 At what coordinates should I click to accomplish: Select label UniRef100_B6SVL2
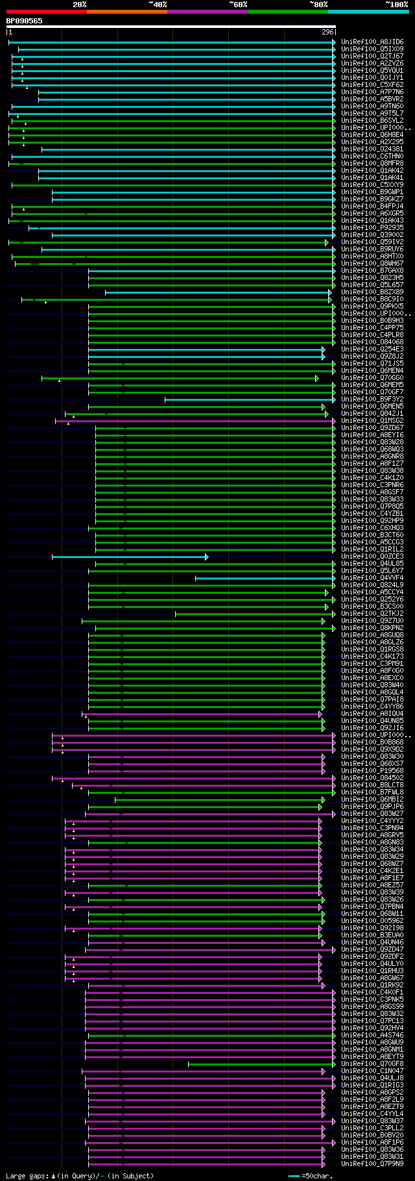[x=372, y=121]
